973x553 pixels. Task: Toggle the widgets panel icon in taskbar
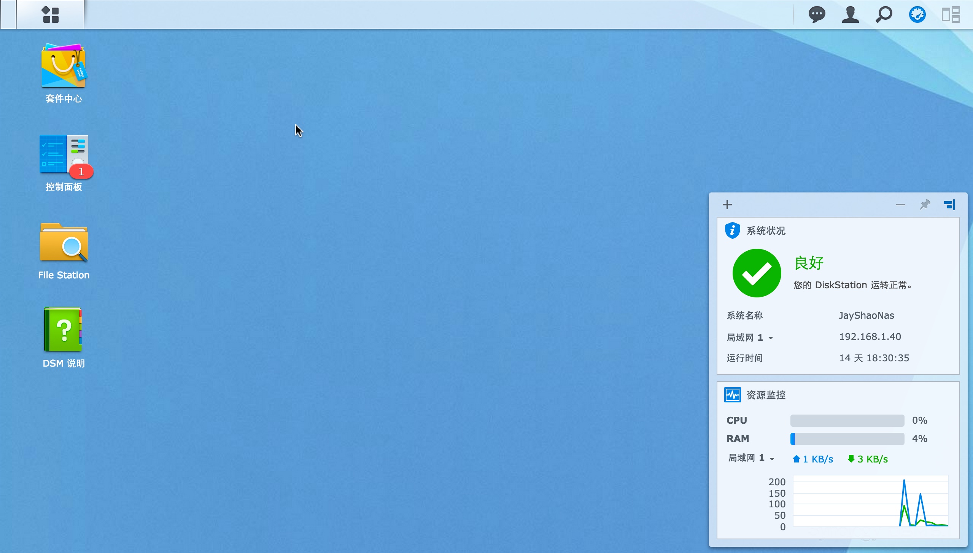pos(917,14)
